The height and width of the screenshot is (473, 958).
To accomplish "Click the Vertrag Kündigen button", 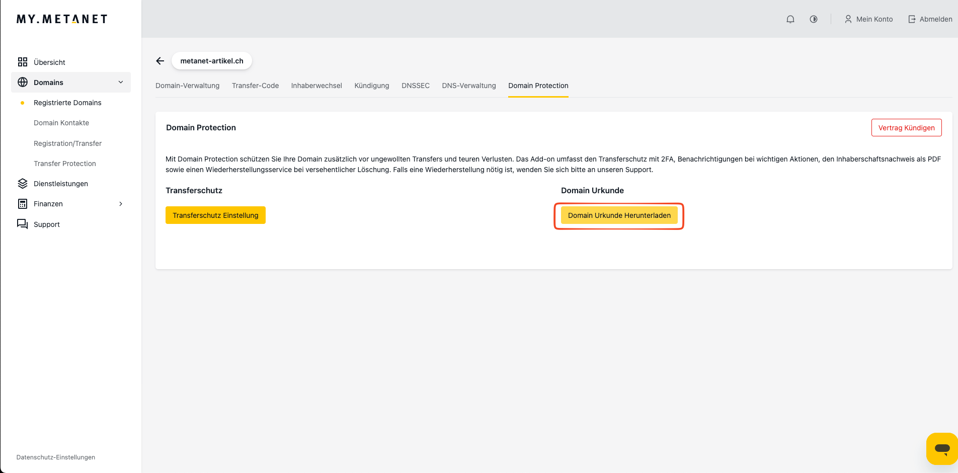I will 907,128.
